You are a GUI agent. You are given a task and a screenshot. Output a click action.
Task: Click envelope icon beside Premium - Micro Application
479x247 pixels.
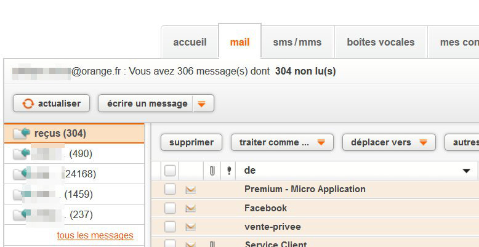[x=190, y=190]
